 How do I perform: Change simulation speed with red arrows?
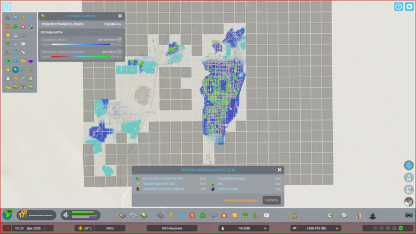[x=49, y=228]
